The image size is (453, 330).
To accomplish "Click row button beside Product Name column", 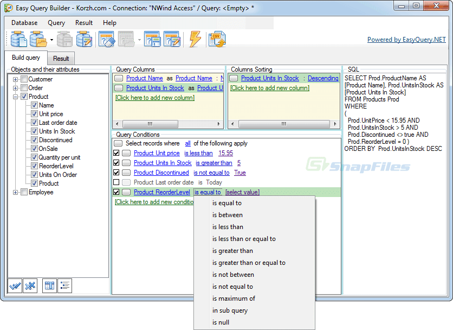I will [119, 78].
